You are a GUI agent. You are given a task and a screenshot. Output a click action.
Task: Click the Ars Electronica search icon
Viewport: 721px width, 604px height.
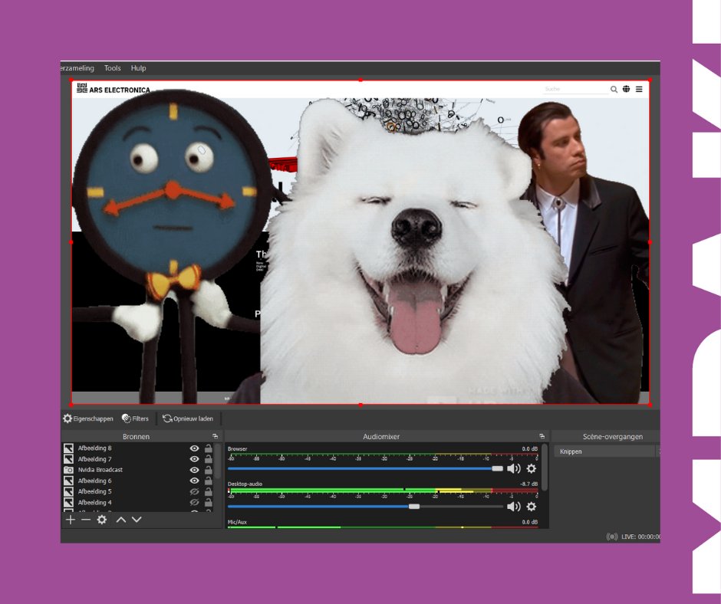point(614,89)
